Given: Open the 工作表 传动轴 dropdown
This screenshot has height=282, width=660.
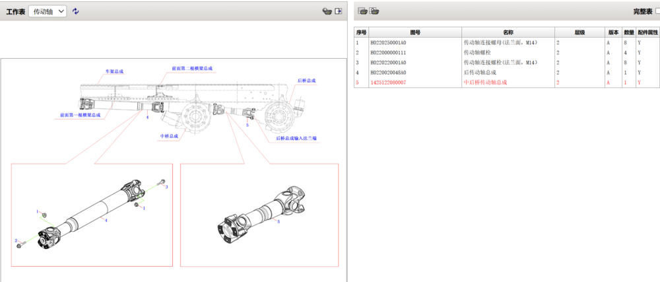Looking at the screenshot, I should point(48,11).
